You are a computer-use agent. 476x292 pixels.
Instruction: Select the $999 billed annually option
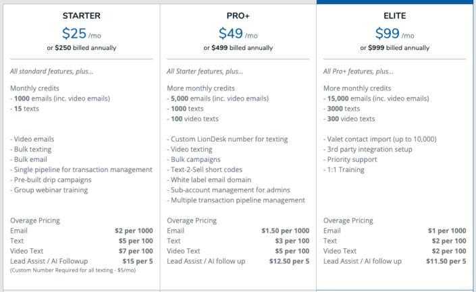tap(394, 48)
